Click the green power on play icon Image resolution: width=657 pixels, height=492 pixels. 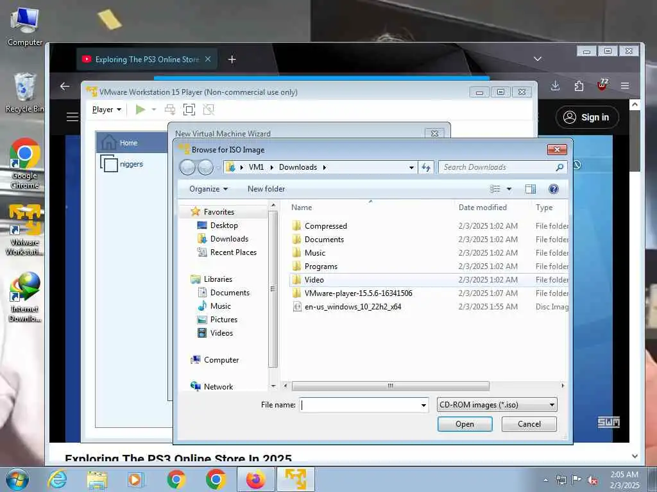[141, 110]
